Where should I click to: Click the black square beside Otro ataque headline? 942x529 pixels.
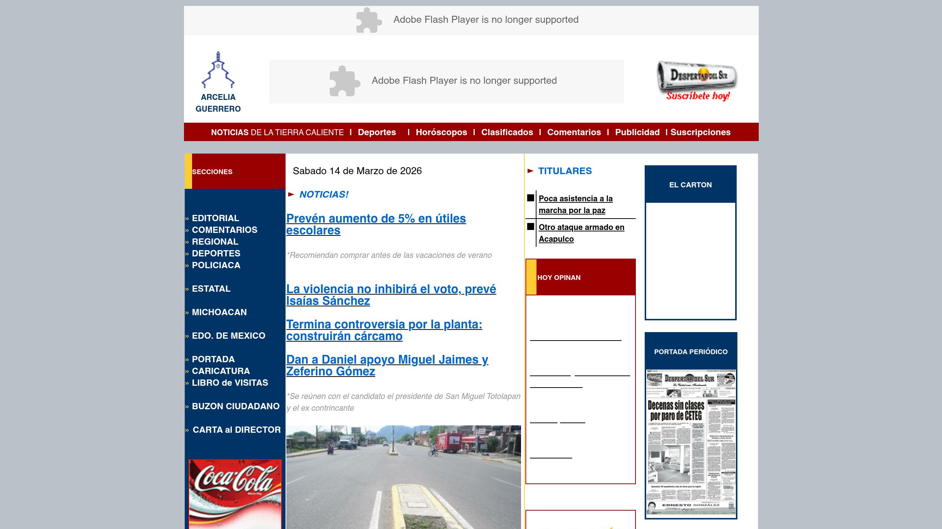click(x=530, y=227)
